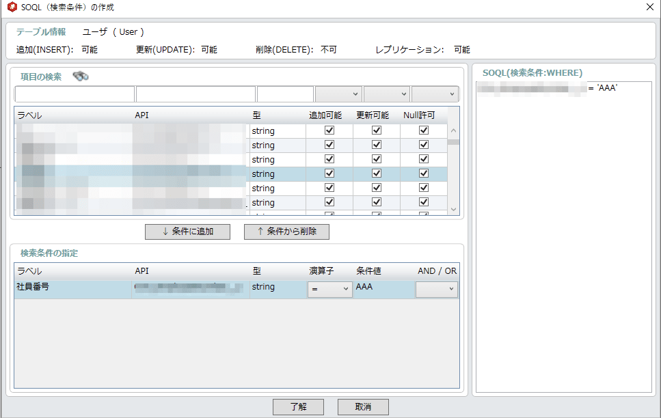Image resolution: width=661 pixels, height=418 pixels.
Task: Cancel with the 取消 button
Action: pyautogui.click(x=363, y=406)
